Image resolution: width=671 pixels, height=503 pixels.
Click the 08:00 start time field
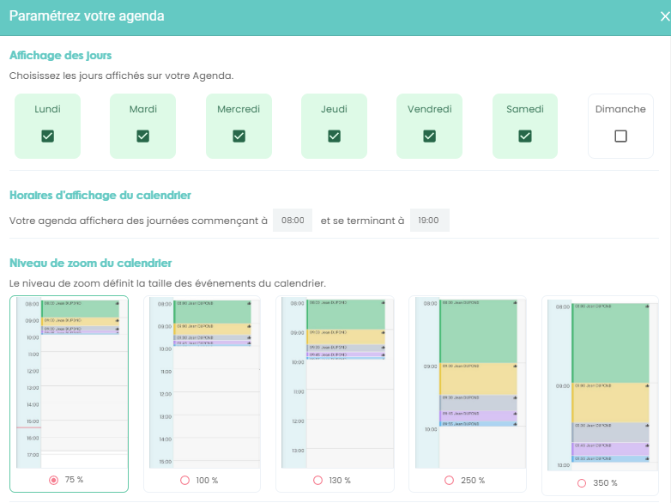pyautogui.click(x=293, y=221)
